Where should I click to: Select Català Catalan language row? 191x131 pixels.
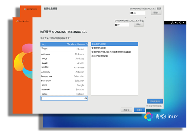64,94
